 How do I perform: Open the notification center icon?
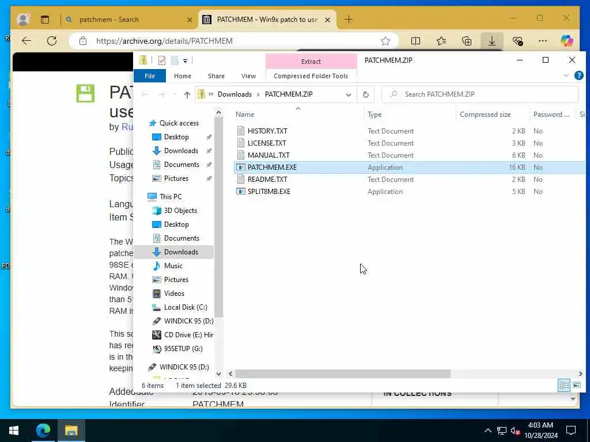tap(571, 430)
